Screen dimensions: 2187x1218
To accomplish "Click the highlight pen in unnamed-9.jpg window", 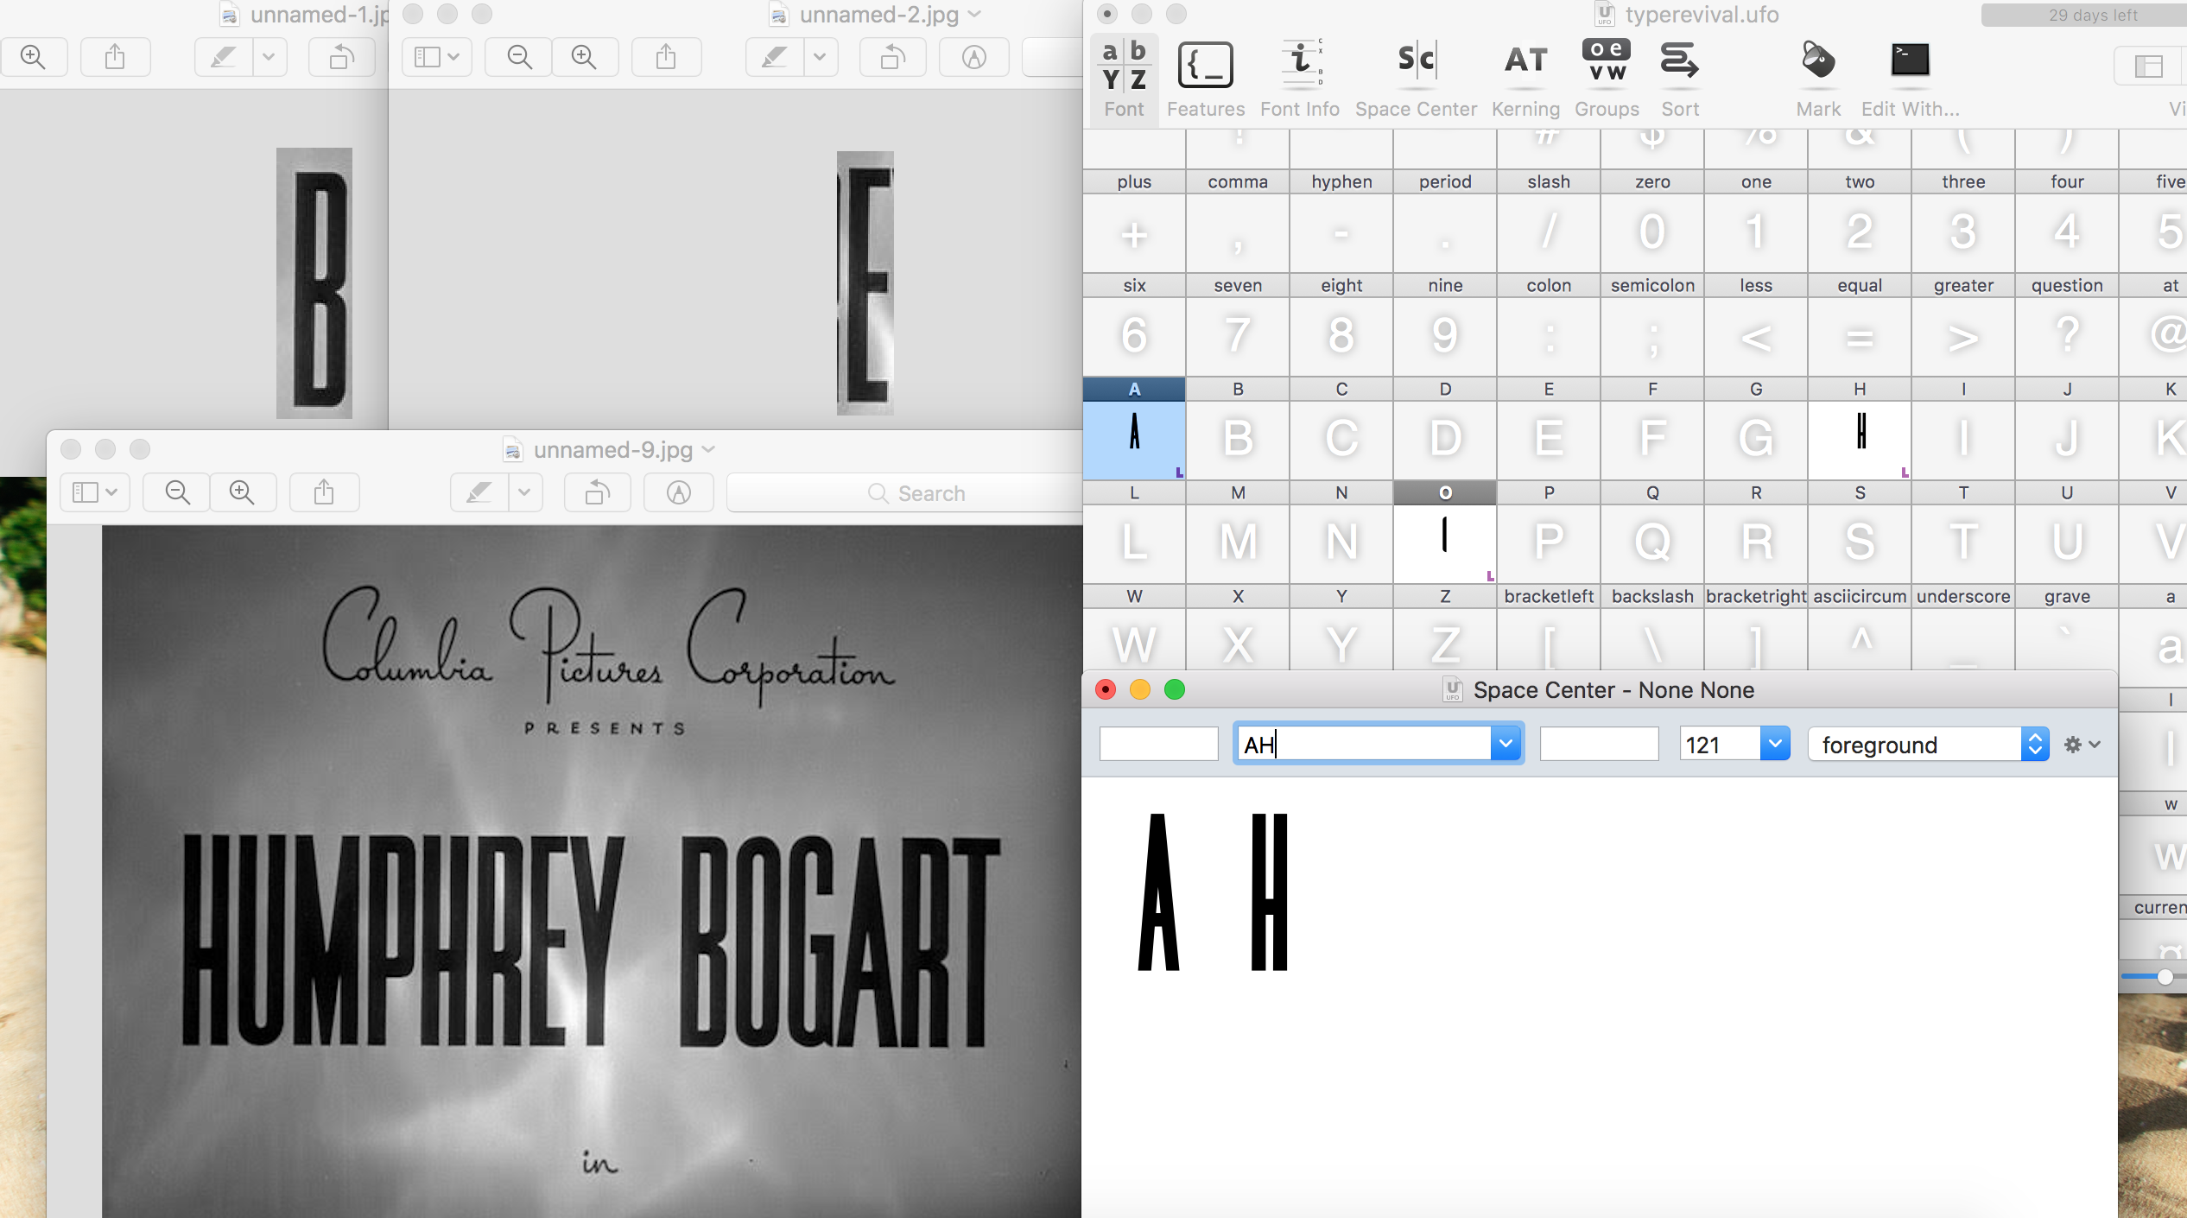I will coord(479,492).
